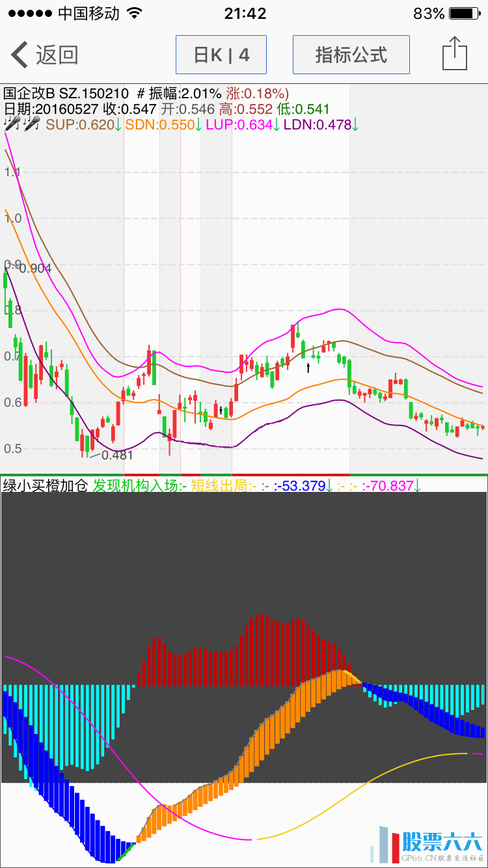
Task: Tap the 0.481 low price marker
Action: 117,455
